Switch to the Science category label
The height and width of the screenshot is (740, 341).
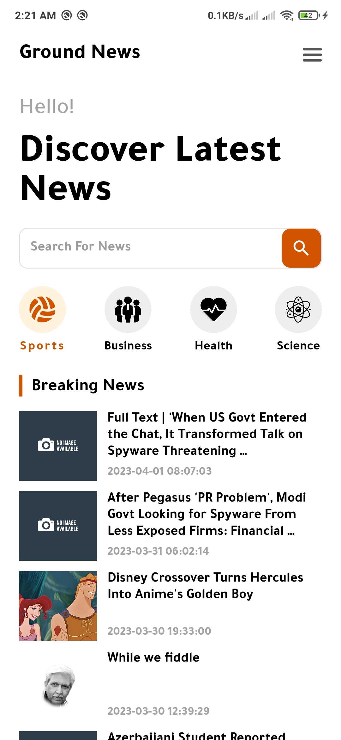click(x=298, y=346)
